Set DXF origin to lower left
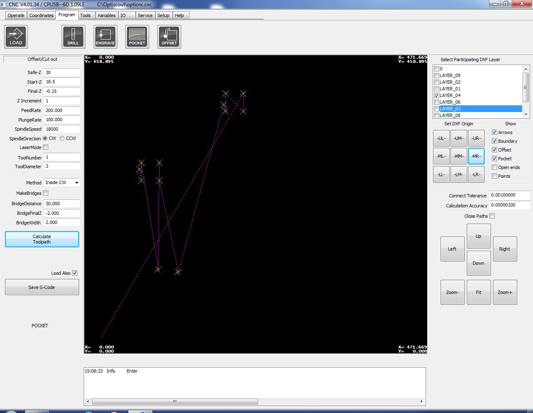This screenshot has height=413, width=533. click(441, 174)
